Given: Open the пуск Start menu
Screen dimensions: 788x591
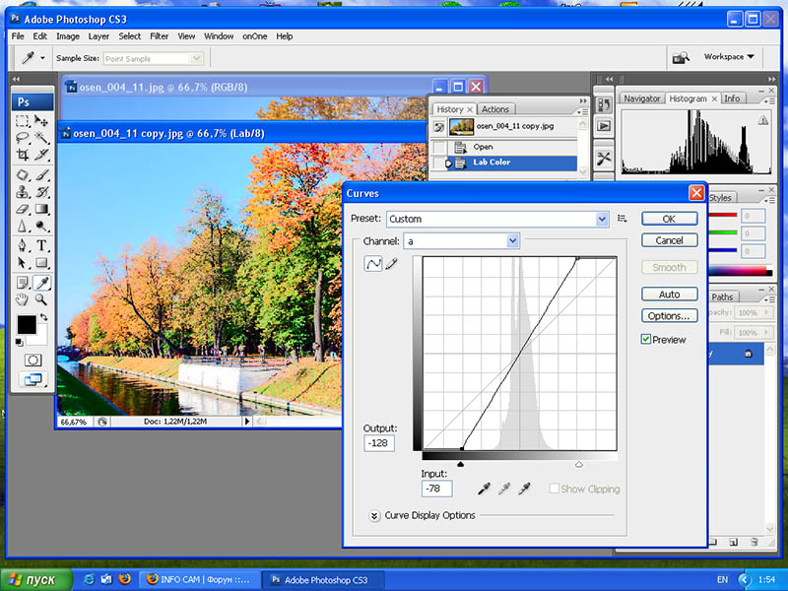Looking at the screenshot, I should pos(36,579).
